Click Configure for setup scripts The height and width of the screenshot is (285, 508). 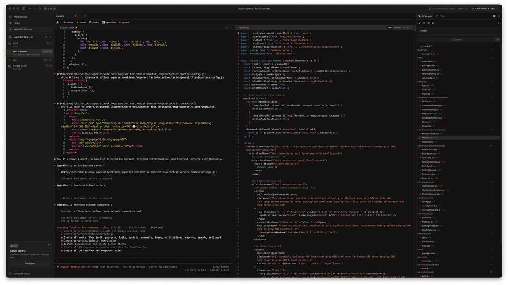(x=30, y=263)
